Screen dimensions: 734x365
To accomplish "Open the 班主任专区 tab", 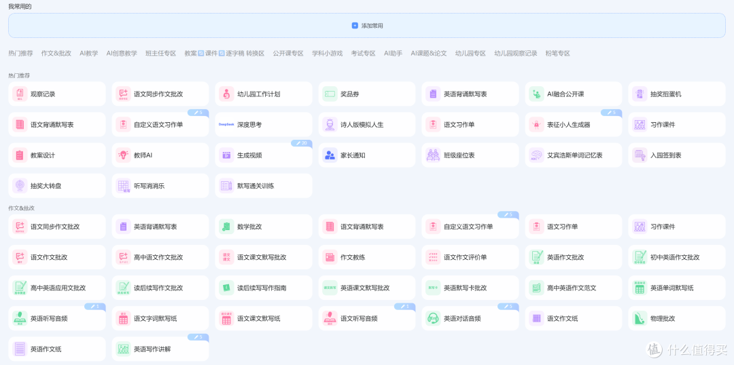I will [160, 54].
